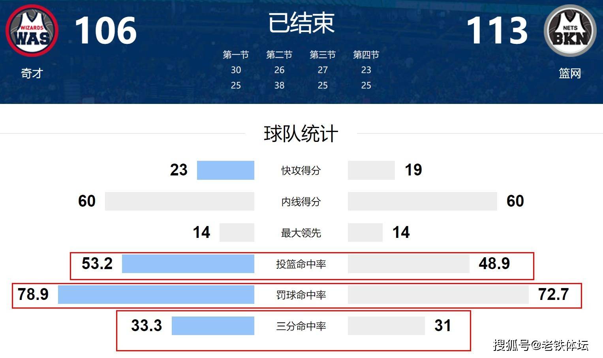Click the Nets BKN team logo

tap(570, 31)
